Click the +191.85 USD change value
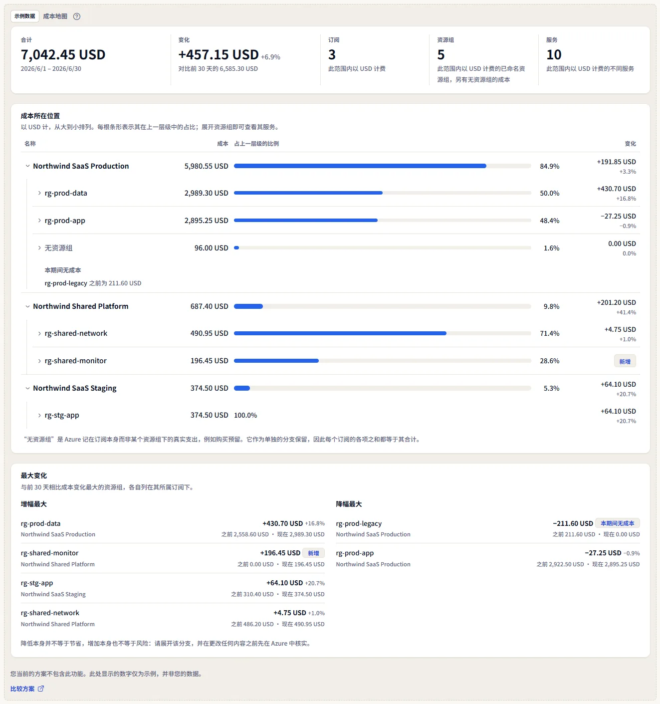This screenshot has width=660, height=704. click(x=616, y=162)
